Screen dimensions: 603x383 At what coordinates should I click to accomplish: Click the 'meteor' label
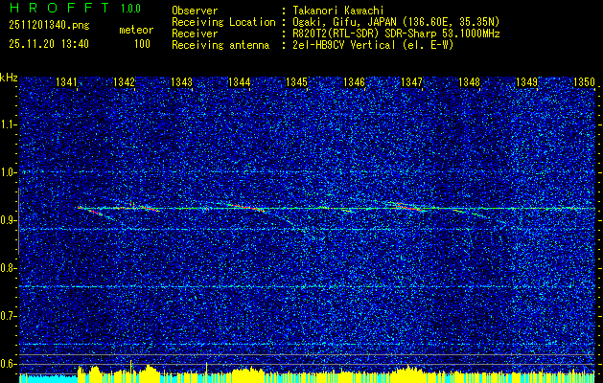[x=136, y=30]
